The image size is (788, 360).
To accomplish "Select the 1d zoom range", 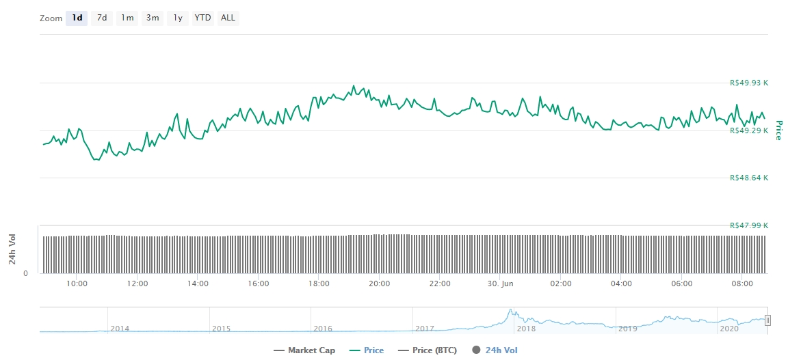I will (77, 18).
